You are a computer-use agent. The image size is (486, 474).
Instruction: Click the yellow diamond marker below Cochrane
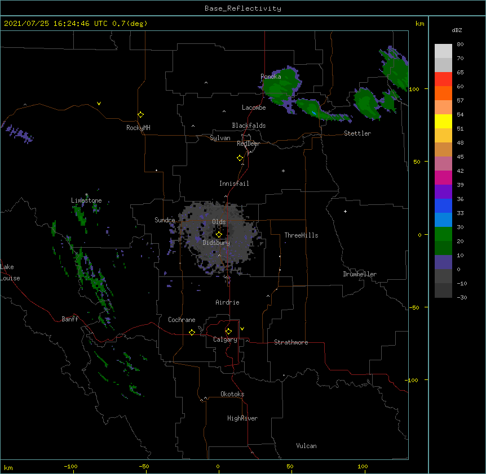coord(192,332)
